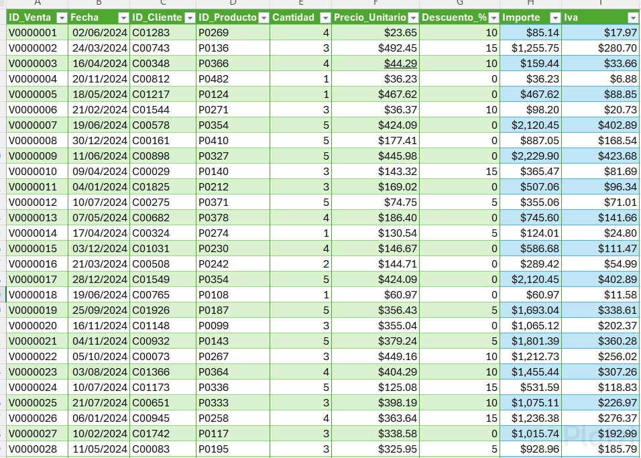Select client cell C00083
The image size is (641, 458).
(163, 449)
